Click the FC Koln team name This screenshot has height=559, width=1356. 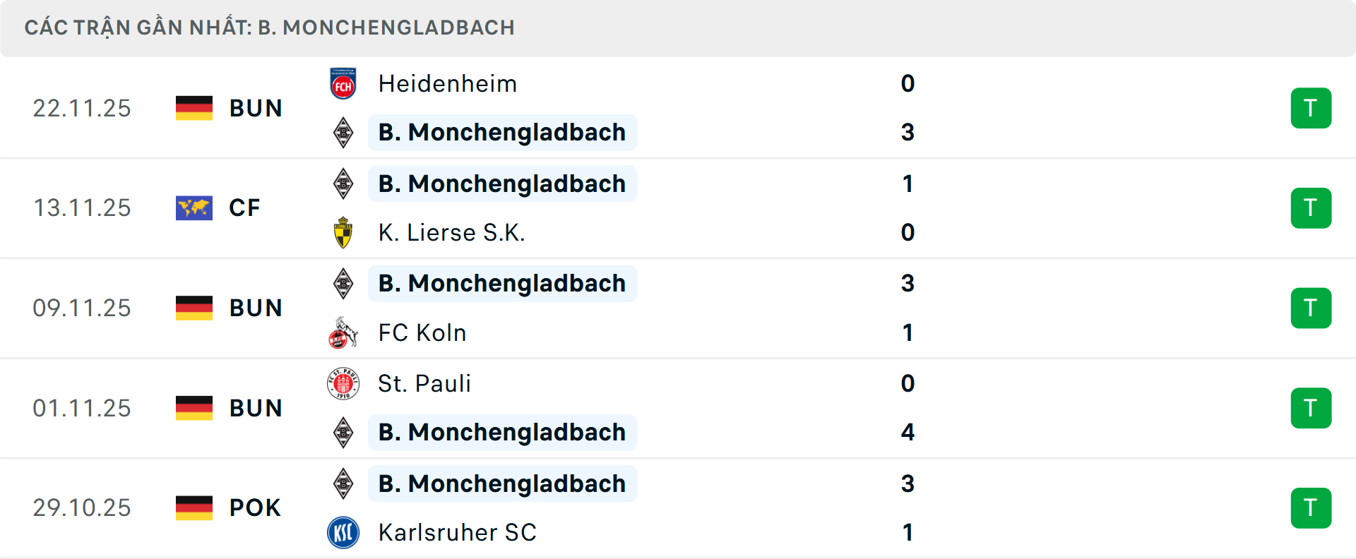(x=422, y=332)
